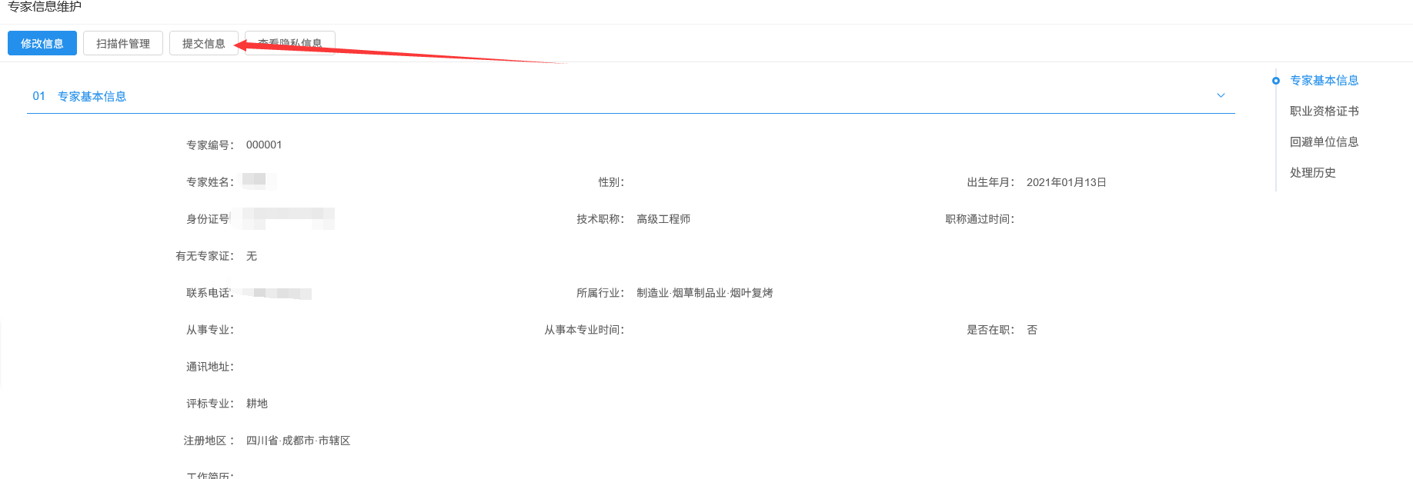This screenshot has width=1413, height=479.
Task: Open 处理历史 in the side navigation
Action: pos(1312,173)
